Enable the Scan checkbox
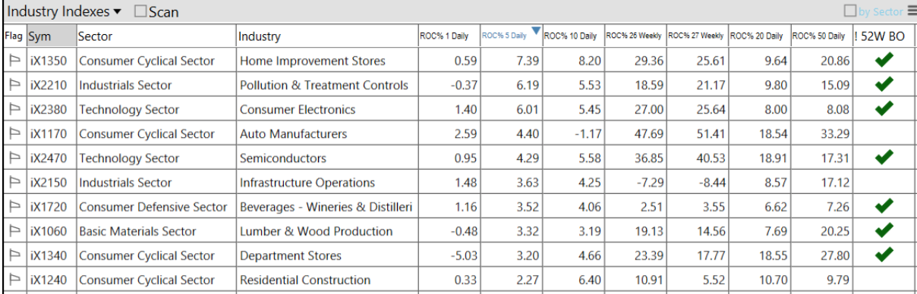The width and height of the screenshot is (917, 294). tap(140, 11)
